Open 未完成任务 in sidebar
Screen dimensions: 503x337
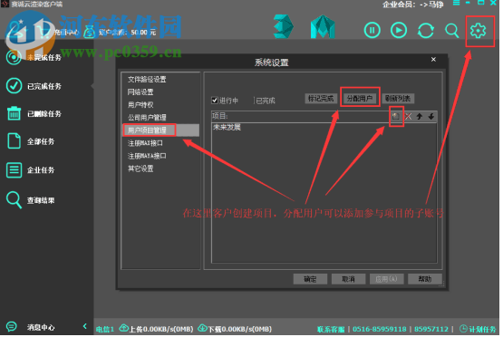click(x=34, y=57)
